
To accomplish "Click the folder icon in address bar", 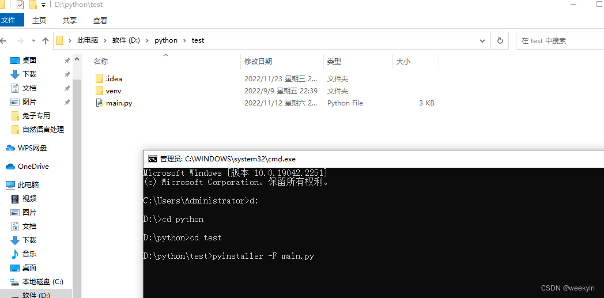I will click(59, 40).
